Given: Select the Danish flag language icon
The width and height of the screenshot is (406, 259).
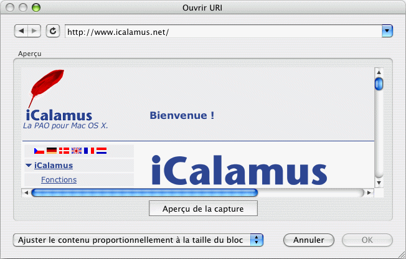Looking at the screenshot, I should pos(64,151).
